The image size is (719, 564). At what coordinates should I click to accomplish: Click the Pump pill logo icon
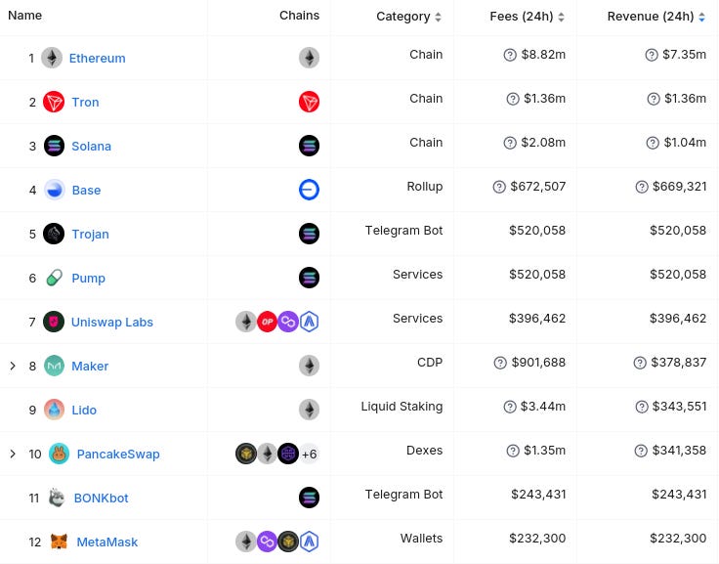[x=54, y=278]
